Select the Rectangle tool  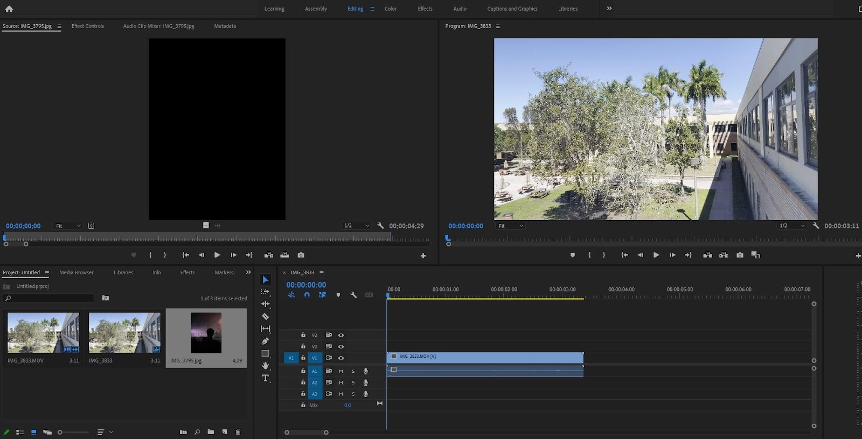point(265,353)
